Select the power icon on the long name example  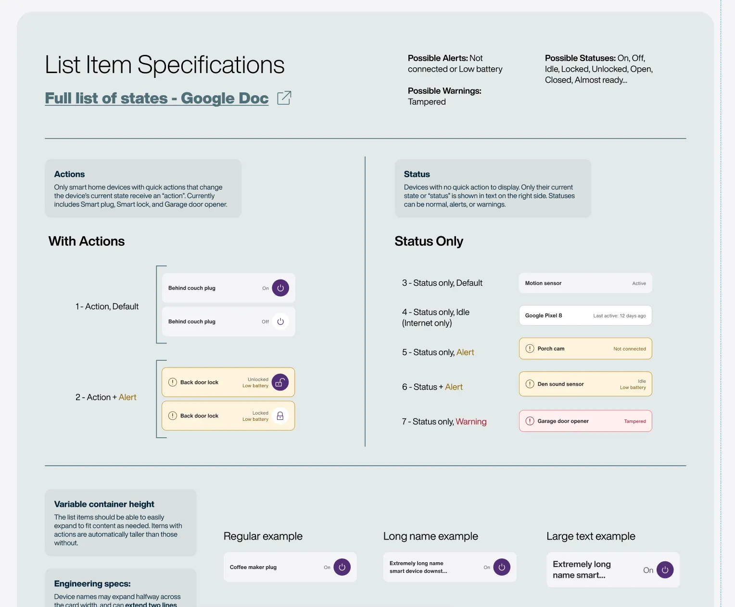click(501, 567)
